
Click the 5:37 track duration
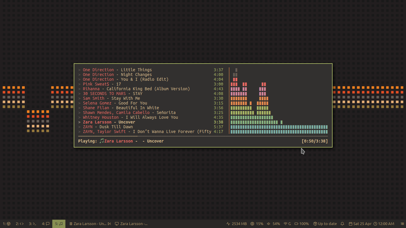tap(218, 127)
